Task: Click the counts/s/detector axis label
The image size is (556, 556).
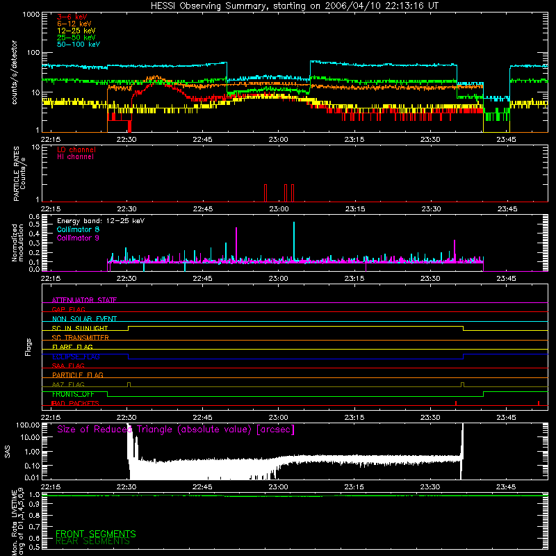Action: click(x=15, y=72)
